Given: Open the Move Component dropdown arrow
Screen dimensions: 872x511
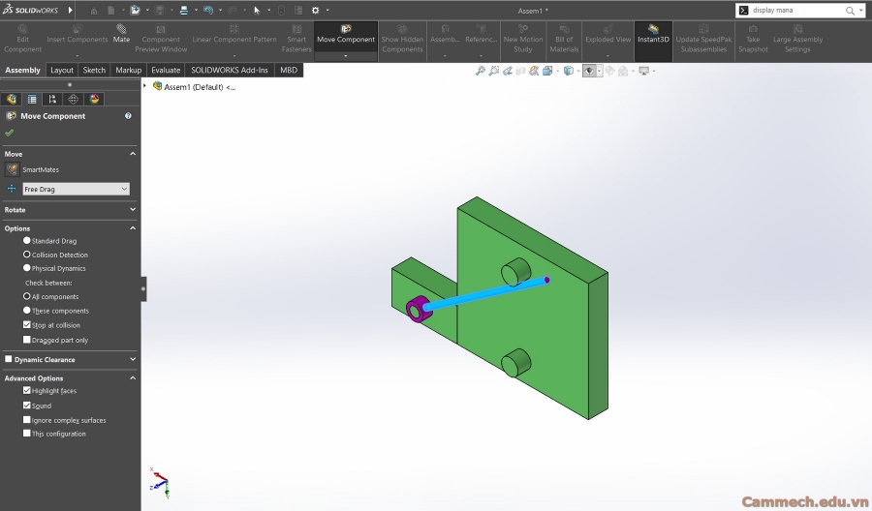Looking at the screenshot, I should pos(346,56).
